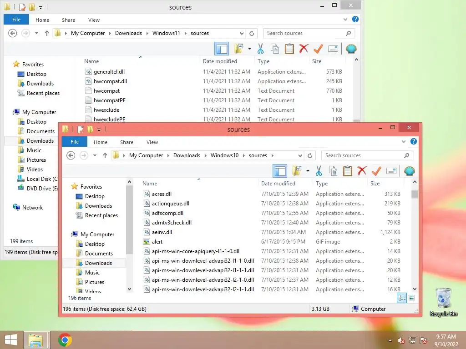
Task: Open the Recycle Bin on the desktop
Action: pyautogui.click(x=443, y=302)
